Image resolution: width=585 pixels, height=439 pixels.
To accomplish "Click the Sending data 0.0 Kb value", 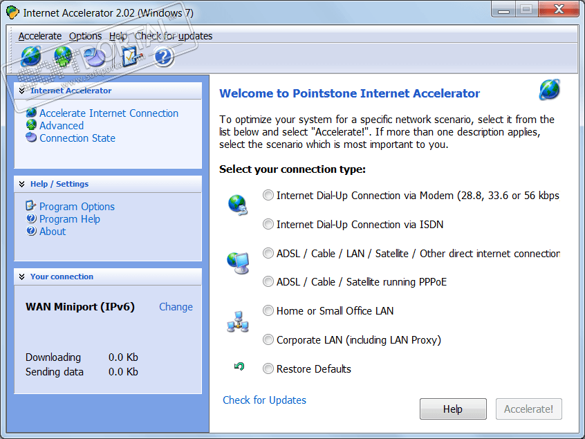I will [123, 372].
